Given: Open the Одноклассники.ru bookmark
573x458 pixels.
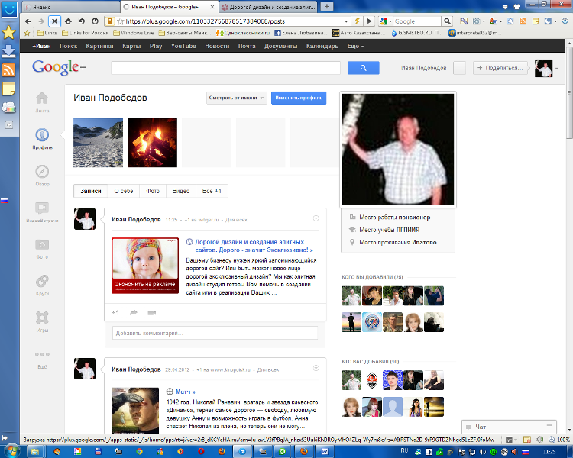Looking at the screenshot, I should pos(243,33).
